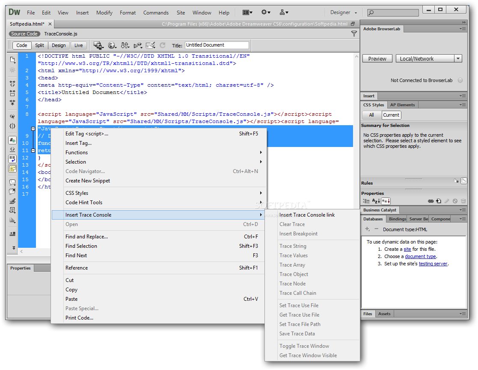The width and height of the screenshot is (478, 370).
Task: Switch CSS Styles to All mode
Action: click(x=371, y=115)
